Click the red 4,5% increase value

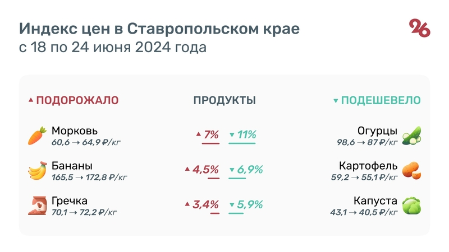[x=205, y=170]
